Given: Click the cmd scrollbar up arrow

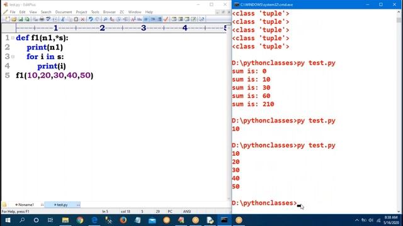Looking at the screenshot, I should [x=399, y=12].
